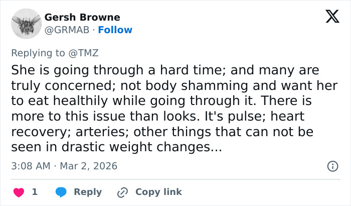
Task: Open the info icon beside the timestamp
Action: (332, 166)
